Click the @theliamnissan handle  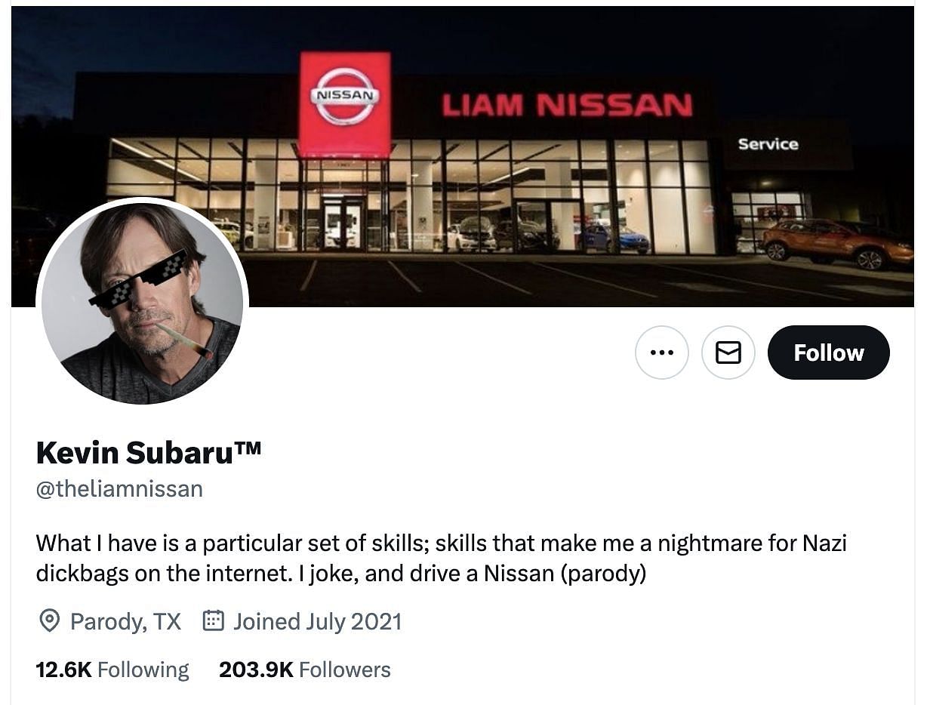(119, 489)
